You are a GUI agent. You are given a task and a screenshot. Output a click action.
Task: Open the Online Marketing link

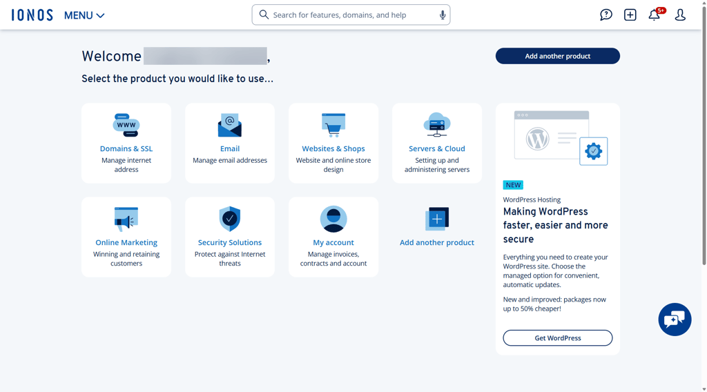pos(126,242)
